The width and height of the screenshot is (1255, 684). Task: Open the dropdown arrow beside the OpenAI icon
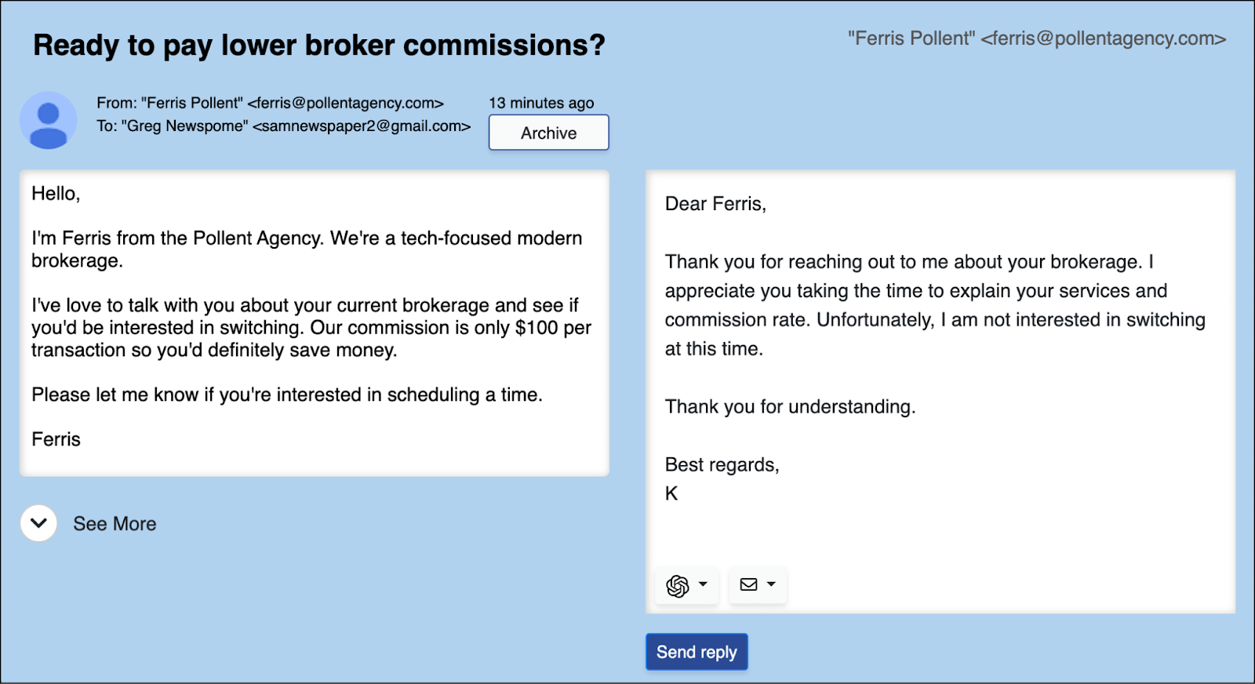703,584
